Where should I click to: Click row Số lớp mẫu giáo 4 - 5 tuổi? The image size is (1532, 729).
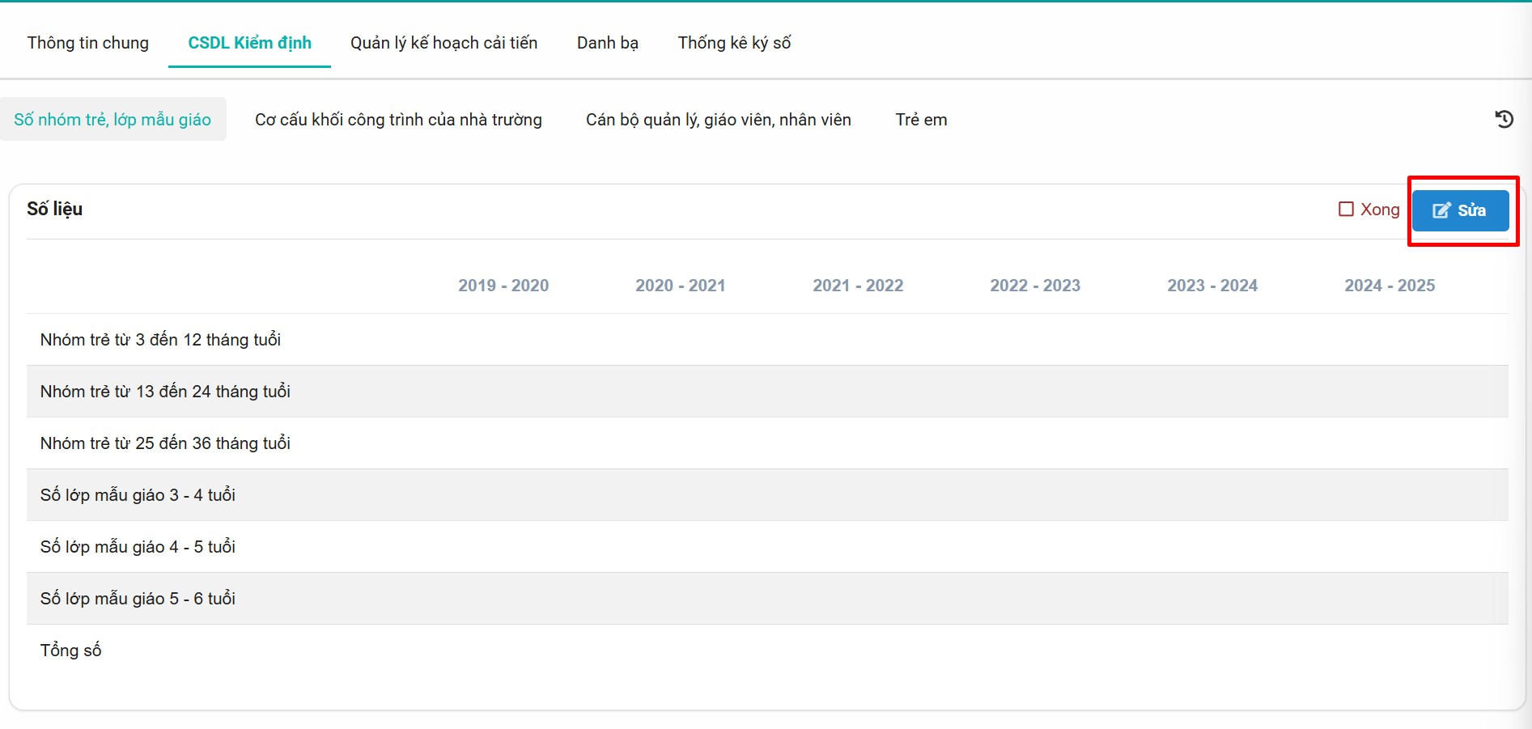138,547
